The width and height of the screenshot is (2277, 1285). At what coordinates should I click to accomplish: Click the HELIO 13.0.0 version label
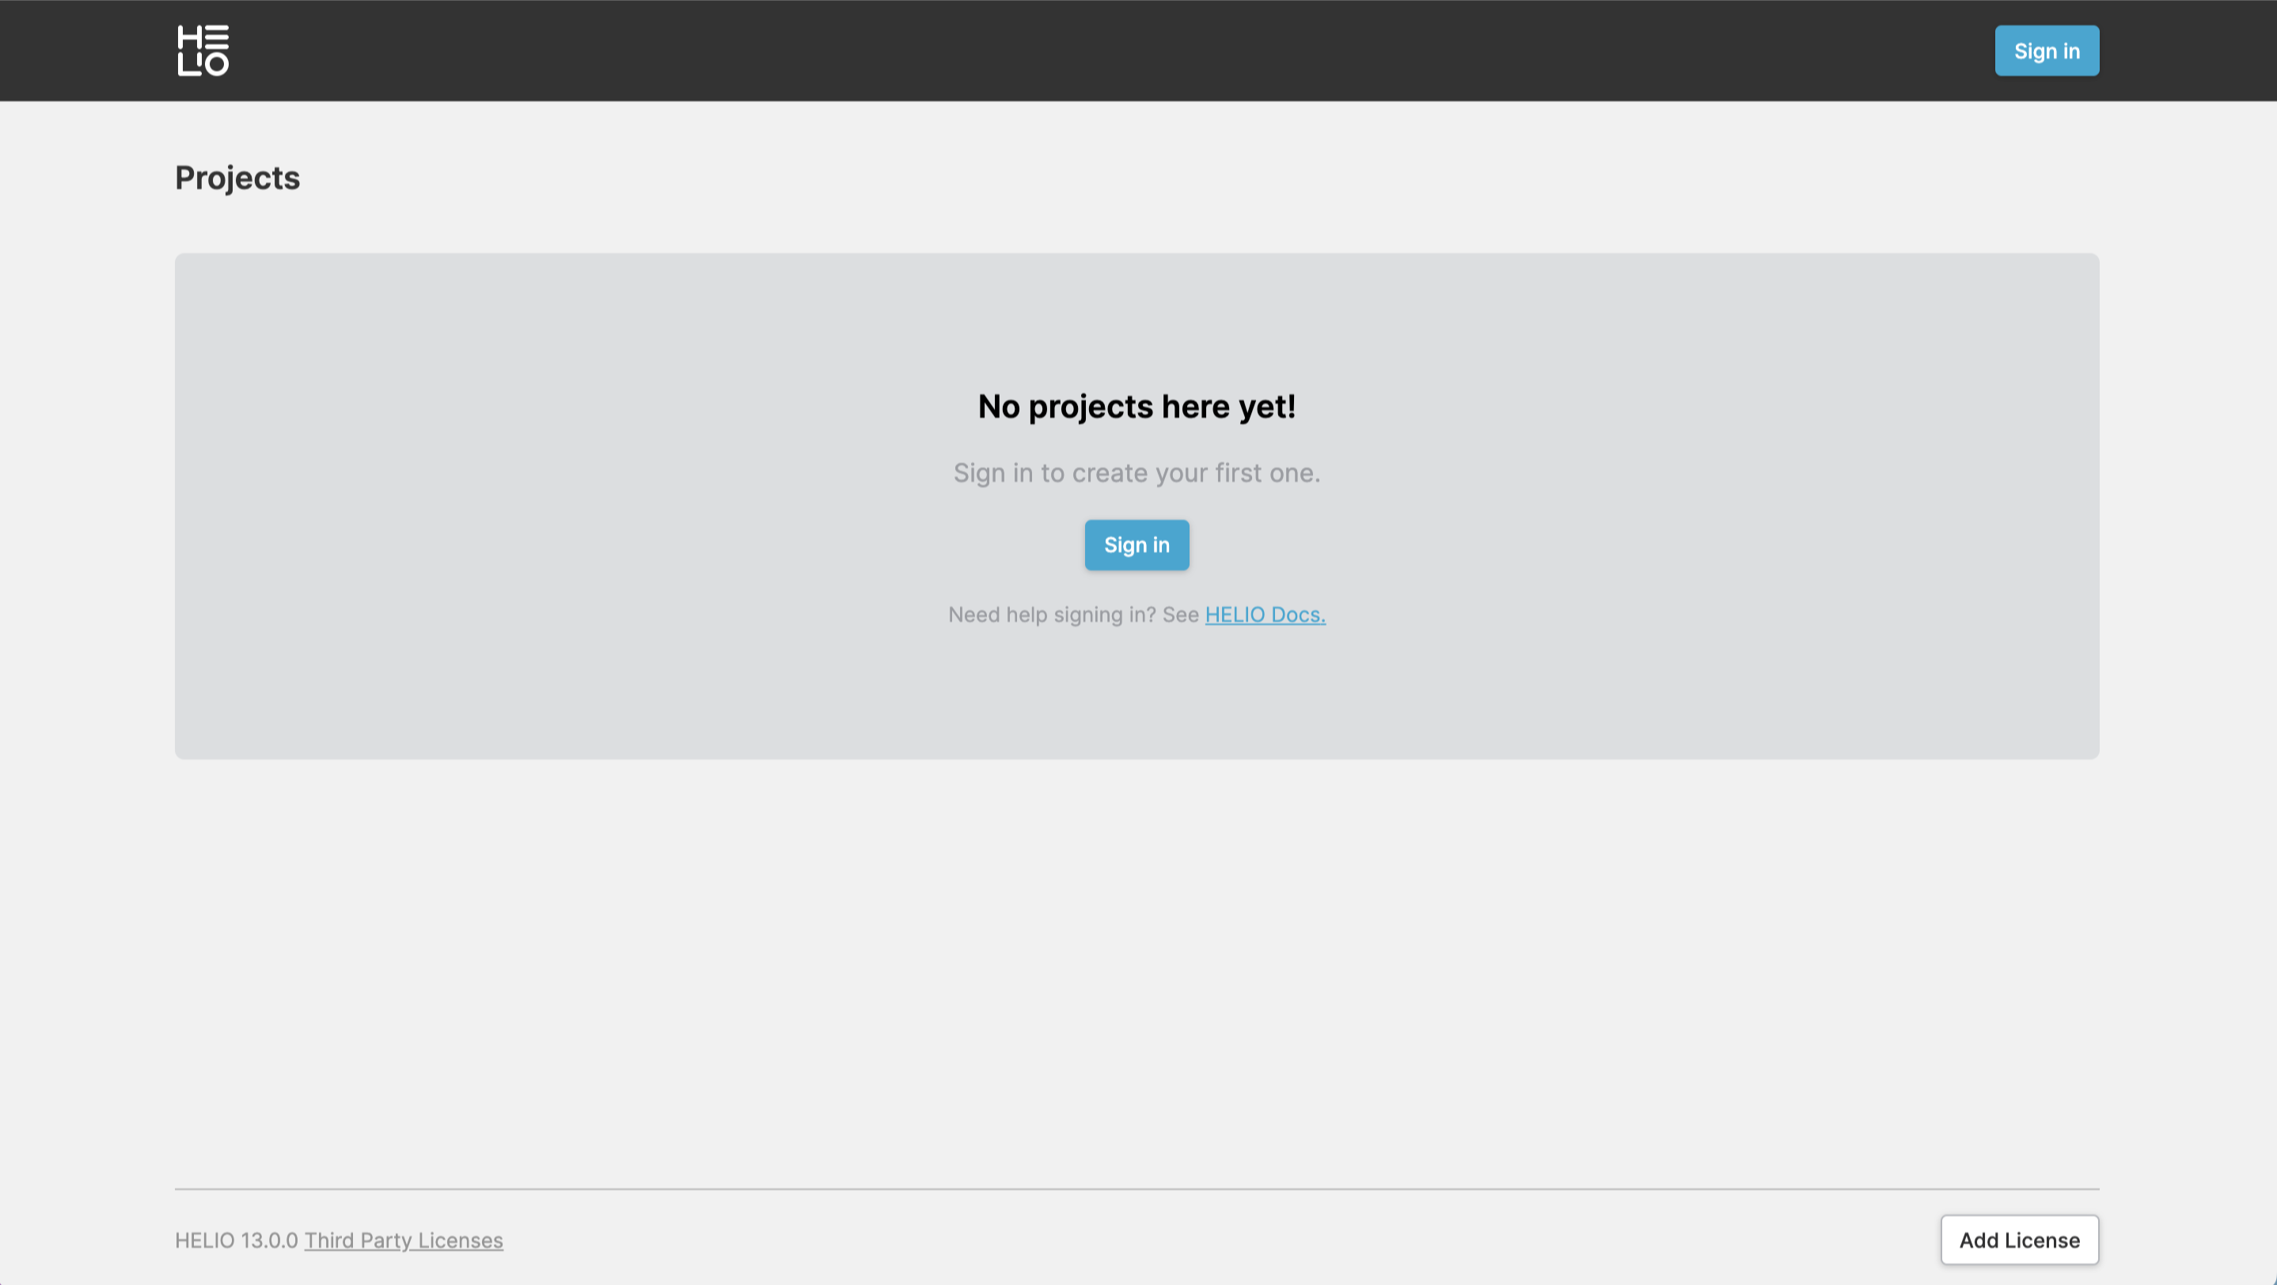[x=236, y=1240]
